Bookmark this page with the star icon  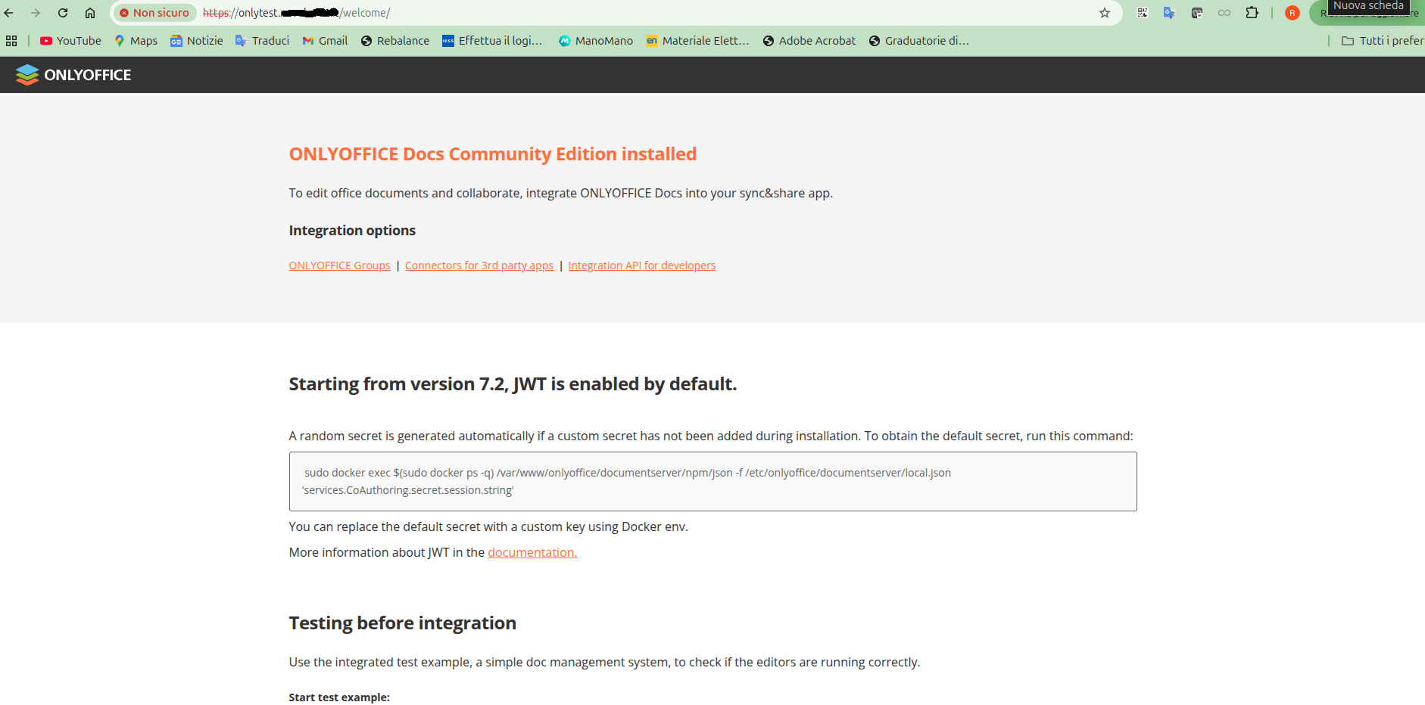point(1105,13)
